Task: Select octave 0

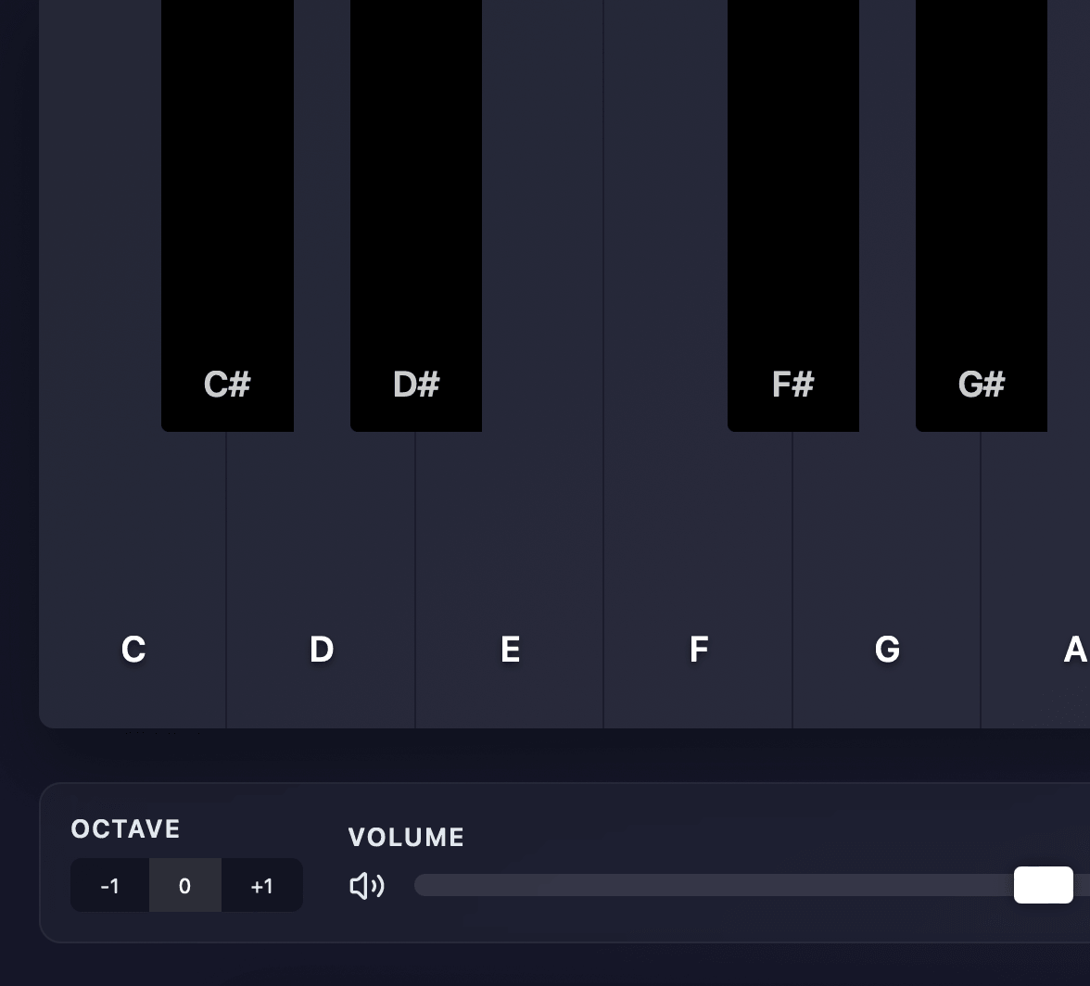Action: click(x=185, y=885)
